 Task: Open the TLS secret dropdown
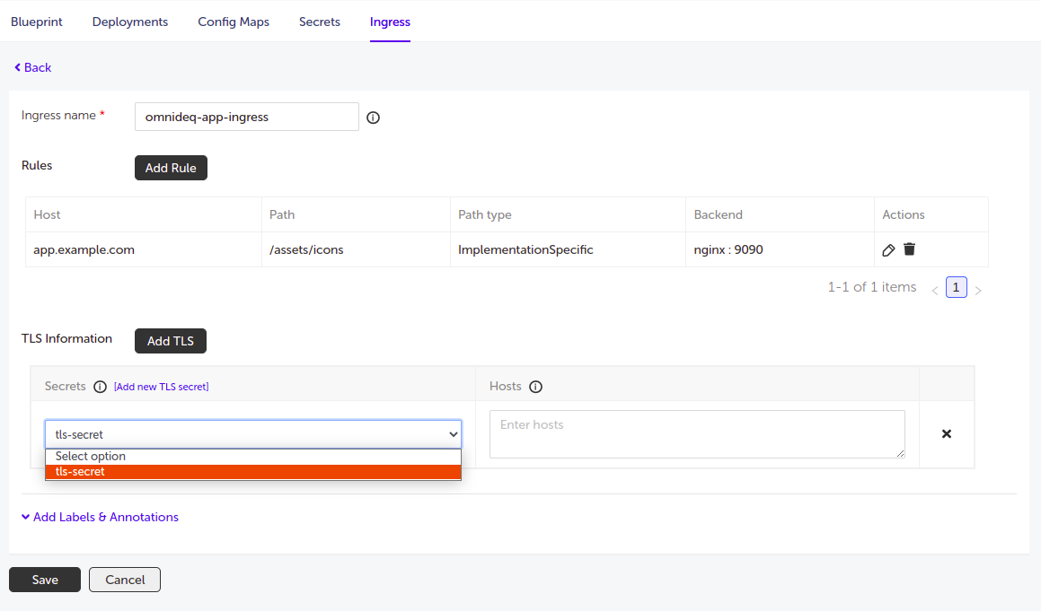click(253, 434)
